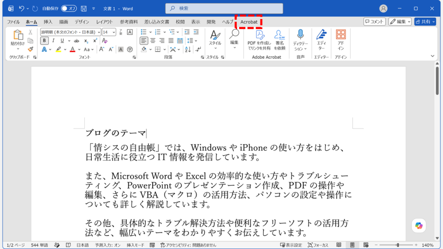Screen dimensions: 443x249
Task: Click the コメント button
Action: (x=374, y=22)
